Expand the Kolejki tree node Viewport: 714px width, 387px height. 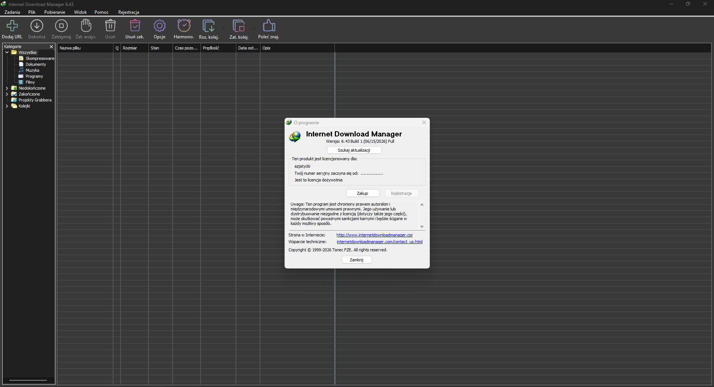pos(7,106)
